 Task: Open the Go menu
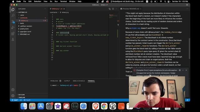pyautogui.click(x=51, y=2)
